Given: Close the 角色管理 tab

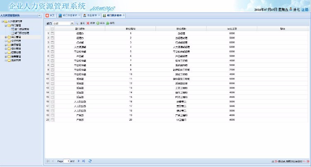Looking at the screenshot, I should coord(99,15).
